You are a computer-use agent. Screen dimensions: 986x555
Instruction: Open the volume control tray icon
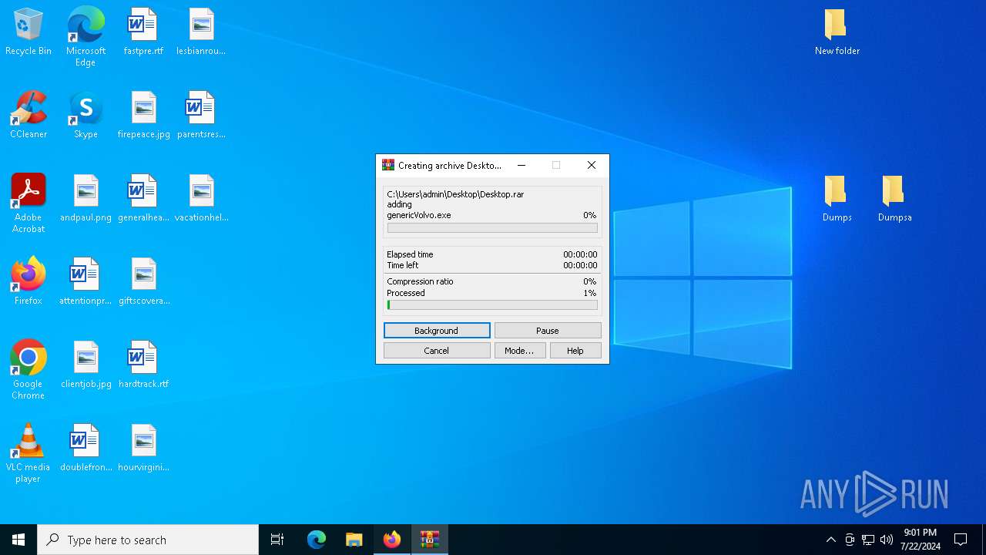pos(887,540)
